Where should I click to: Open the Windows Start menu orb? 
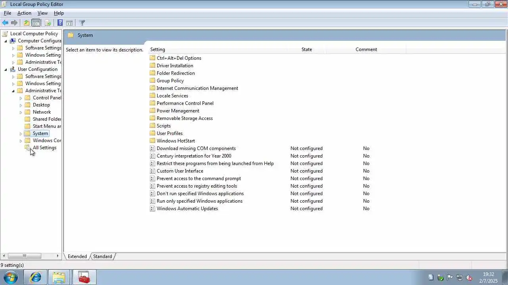click(10, 277)
